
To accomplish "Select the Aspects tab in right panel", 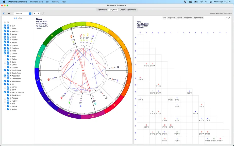I will tap(172, 17).
